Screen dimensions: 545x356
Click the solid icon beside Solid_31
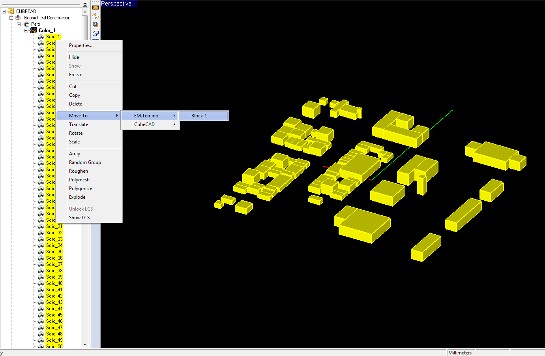pos(41,226)
